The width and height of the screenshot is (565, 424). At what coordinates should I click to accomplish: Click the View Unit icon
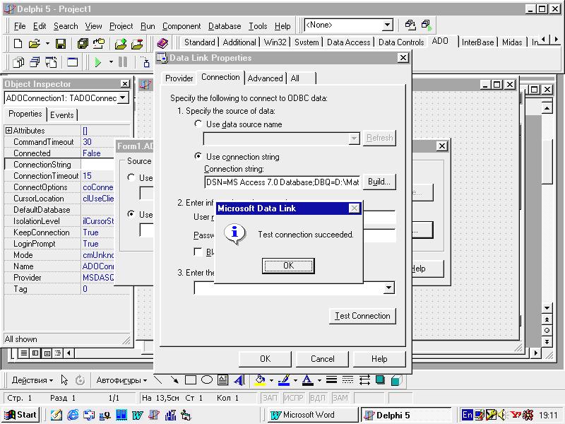pos(18,62)
